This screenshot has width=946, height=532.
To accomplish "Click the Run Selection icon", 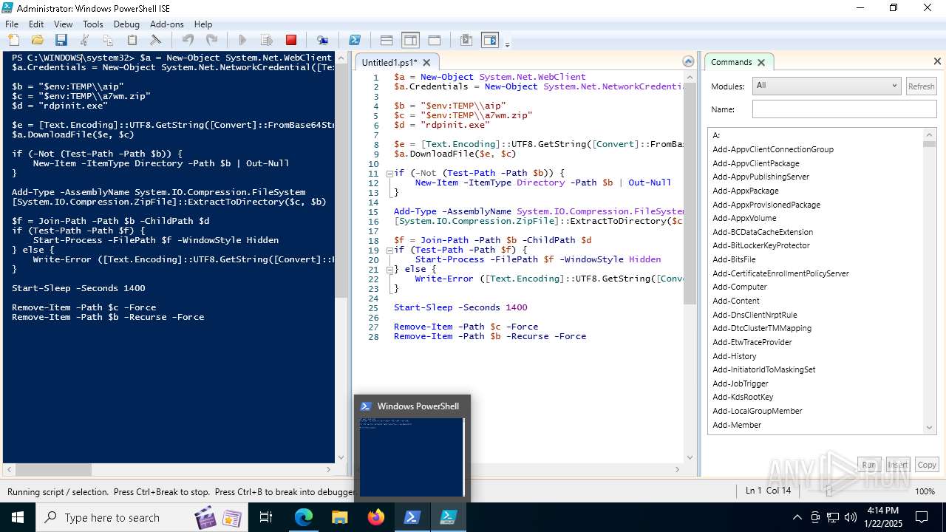I will point(267,40).
